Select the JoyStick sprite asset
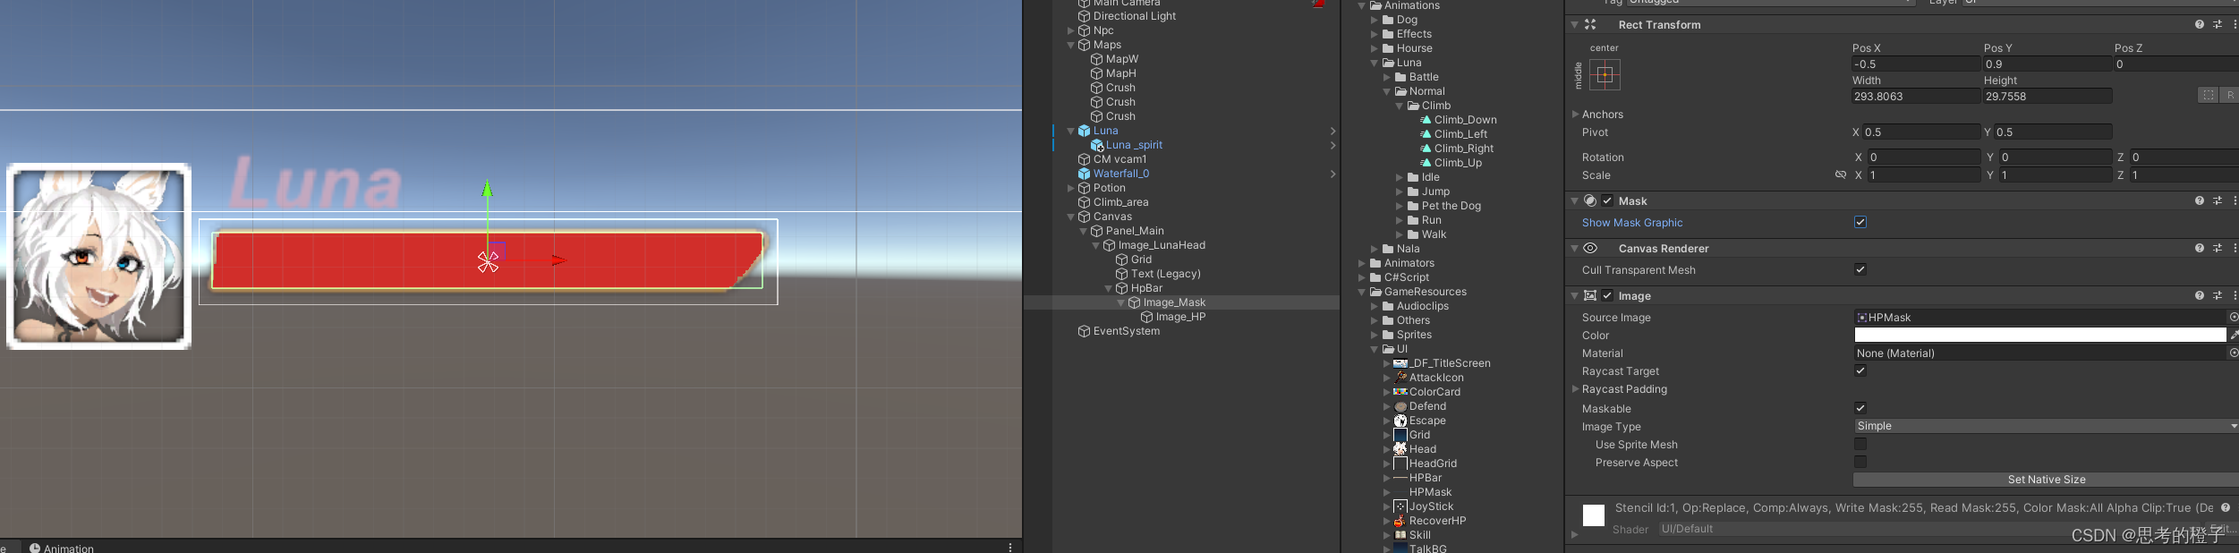This screenshot has width=2239, height=553. click(1423, 506)
